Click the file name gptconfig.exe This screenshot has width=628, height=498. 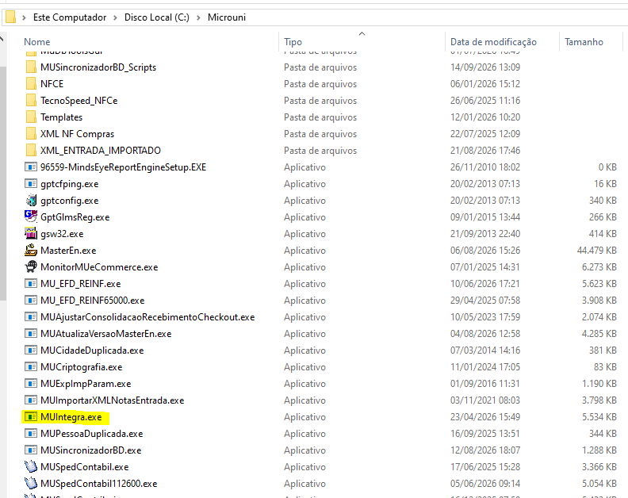(69, 201)
